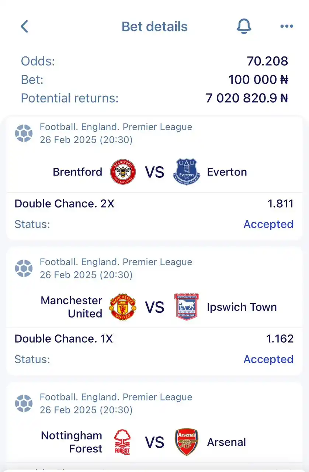Tap the back arrow icon
Viewport: 309px width, 472px height.
(x=24, y=27)
